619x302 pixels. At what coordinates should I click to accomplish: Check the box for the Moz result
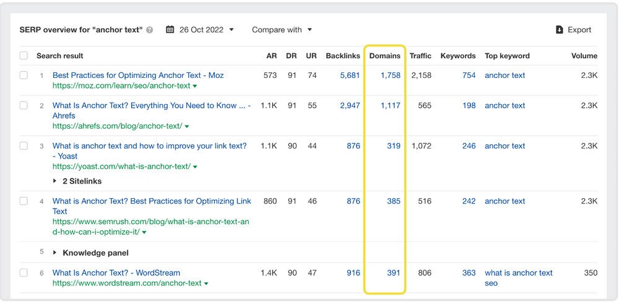[24, 75]
